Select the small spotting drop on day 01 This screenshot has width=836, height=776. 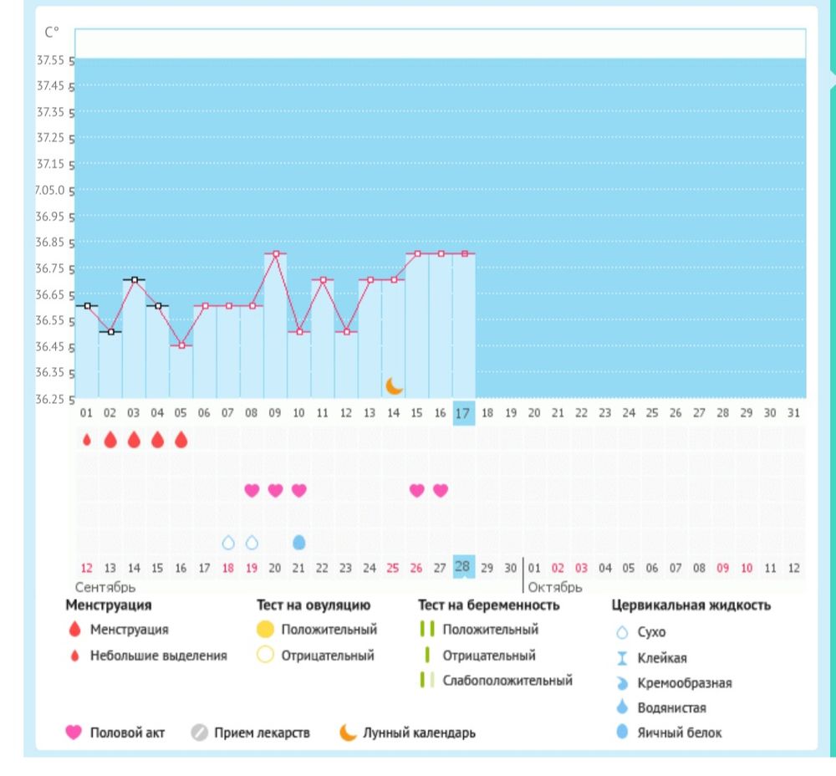pos(86,440)
